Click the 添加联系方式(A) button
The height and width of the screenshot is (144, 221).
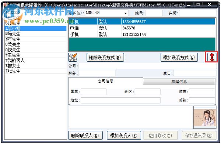pos(179,57)
